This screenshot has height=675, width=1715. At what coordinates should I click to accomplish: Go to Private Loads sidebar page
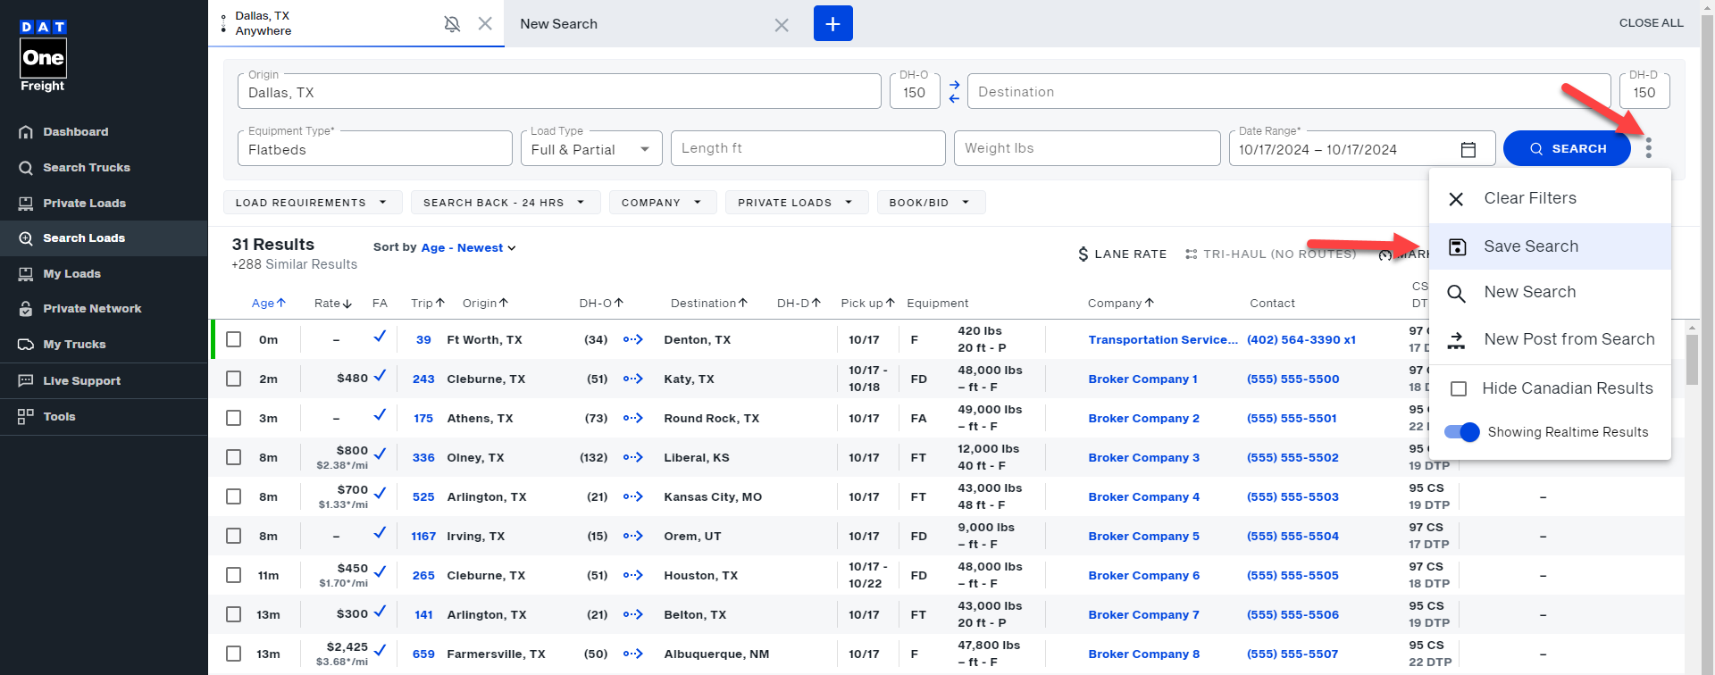click(84, 204)
